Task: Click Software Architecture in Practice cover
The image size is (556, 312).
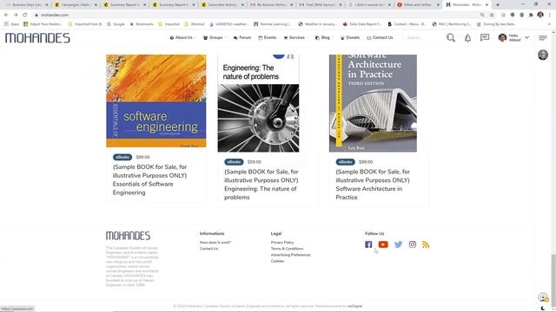Action: click(373, 103)
